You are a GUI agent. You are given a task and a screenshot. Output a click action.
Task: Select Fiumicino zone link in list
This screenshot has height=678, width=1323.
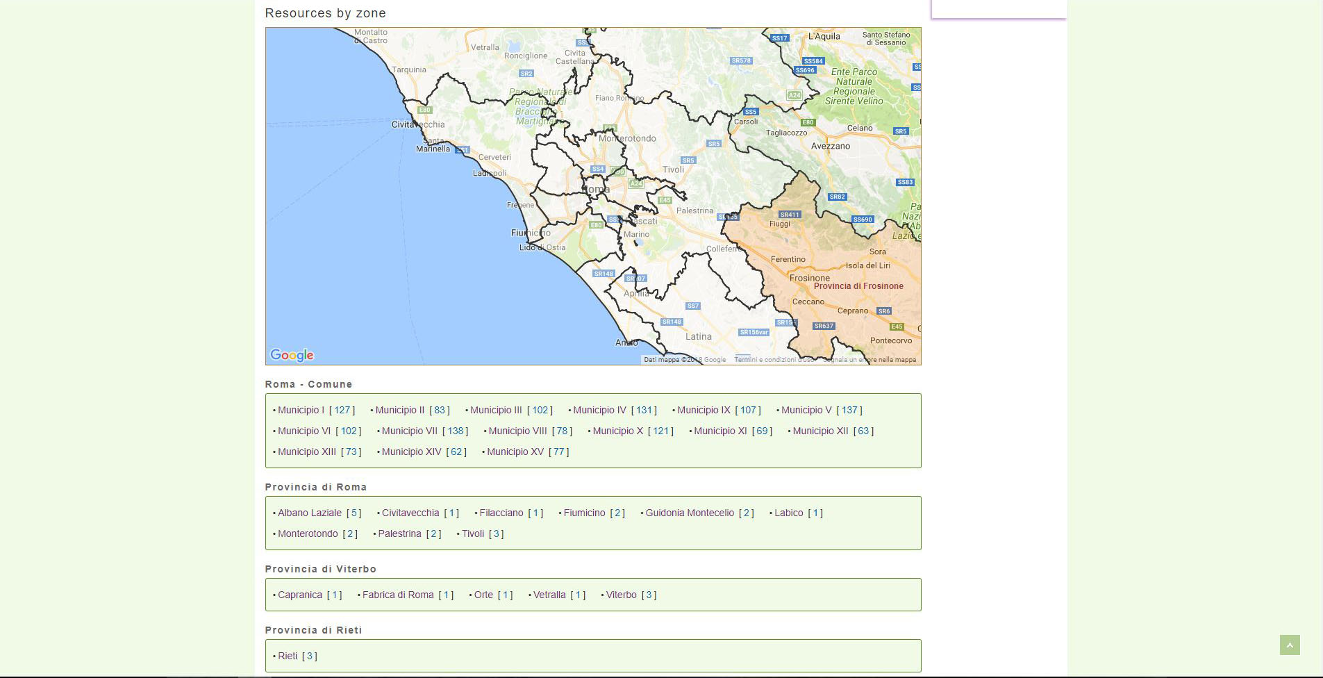coord(584,513)
